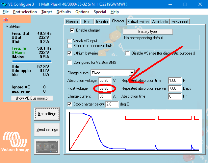Open the Virtual switch tab
208x163 pixels.
point(138,22)
